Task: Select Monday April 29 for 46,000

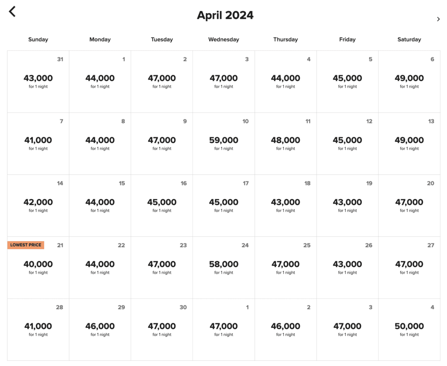Action: pos(100,329)
